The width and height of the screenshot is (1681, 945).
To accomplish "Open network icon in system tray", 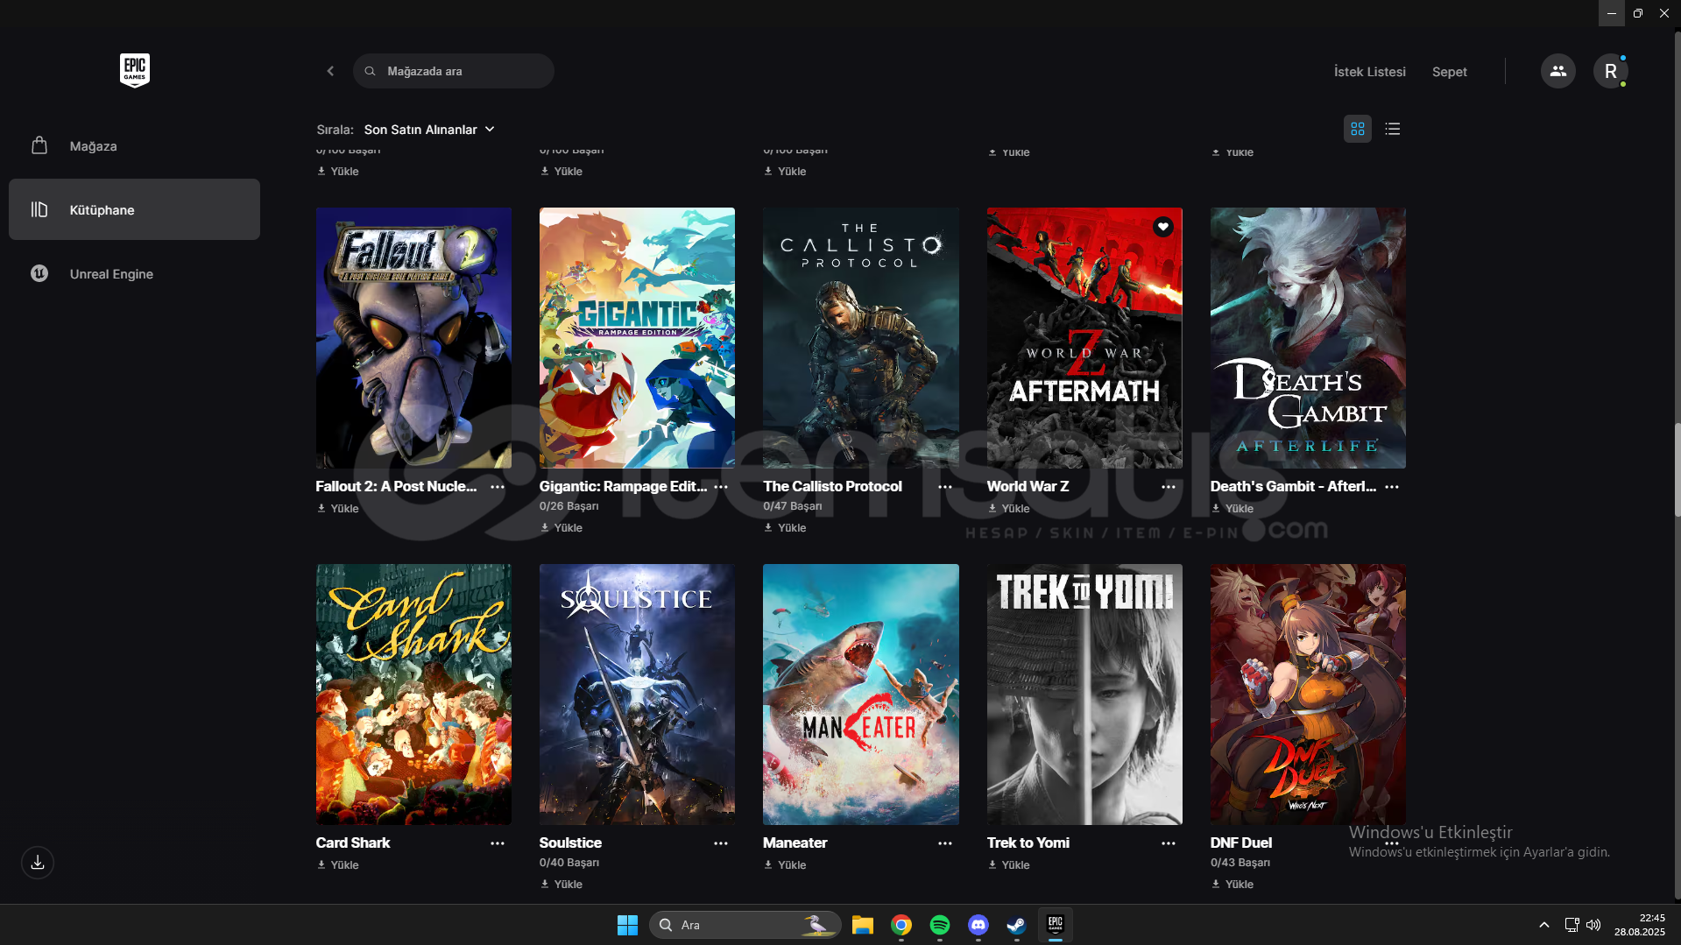I will click(1572, 925).
